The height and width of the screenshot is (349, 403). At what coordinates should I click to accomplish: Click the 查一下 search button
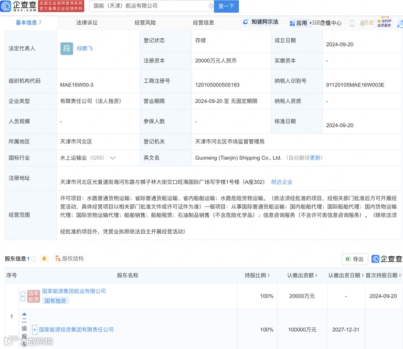[227, 6]
